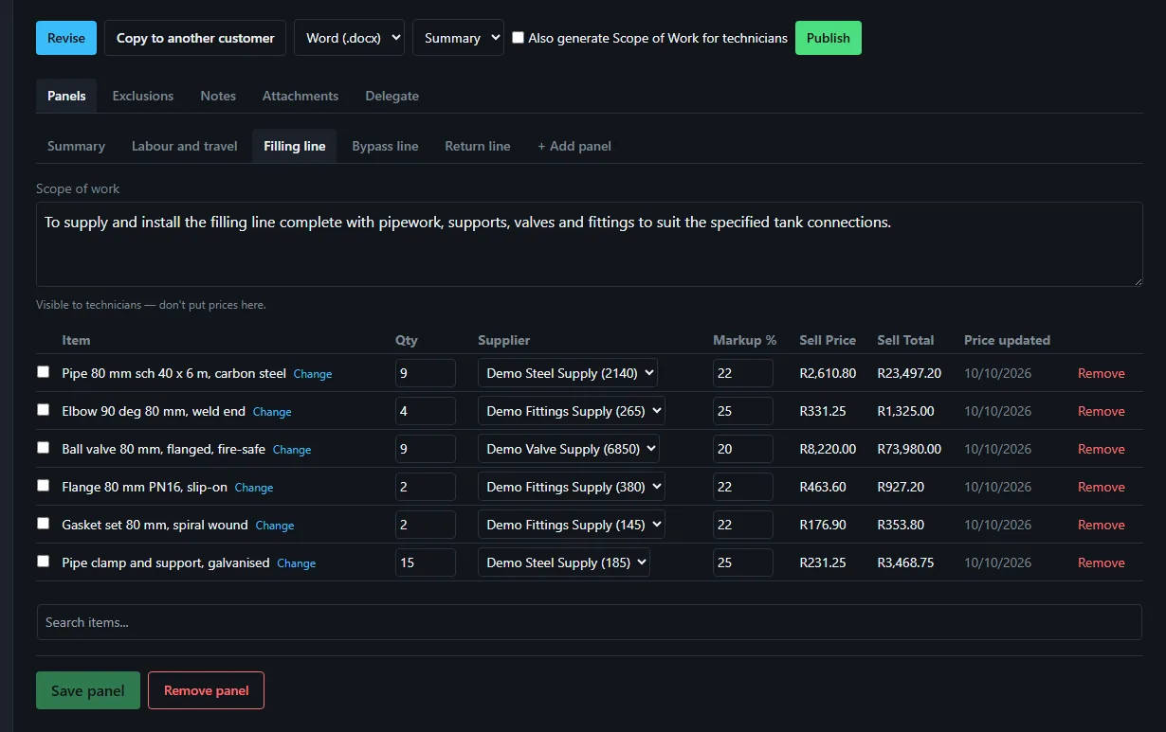This screenshot has height=732, width=1166.
Task: Click + Add panel
Action: coord(574,146)
